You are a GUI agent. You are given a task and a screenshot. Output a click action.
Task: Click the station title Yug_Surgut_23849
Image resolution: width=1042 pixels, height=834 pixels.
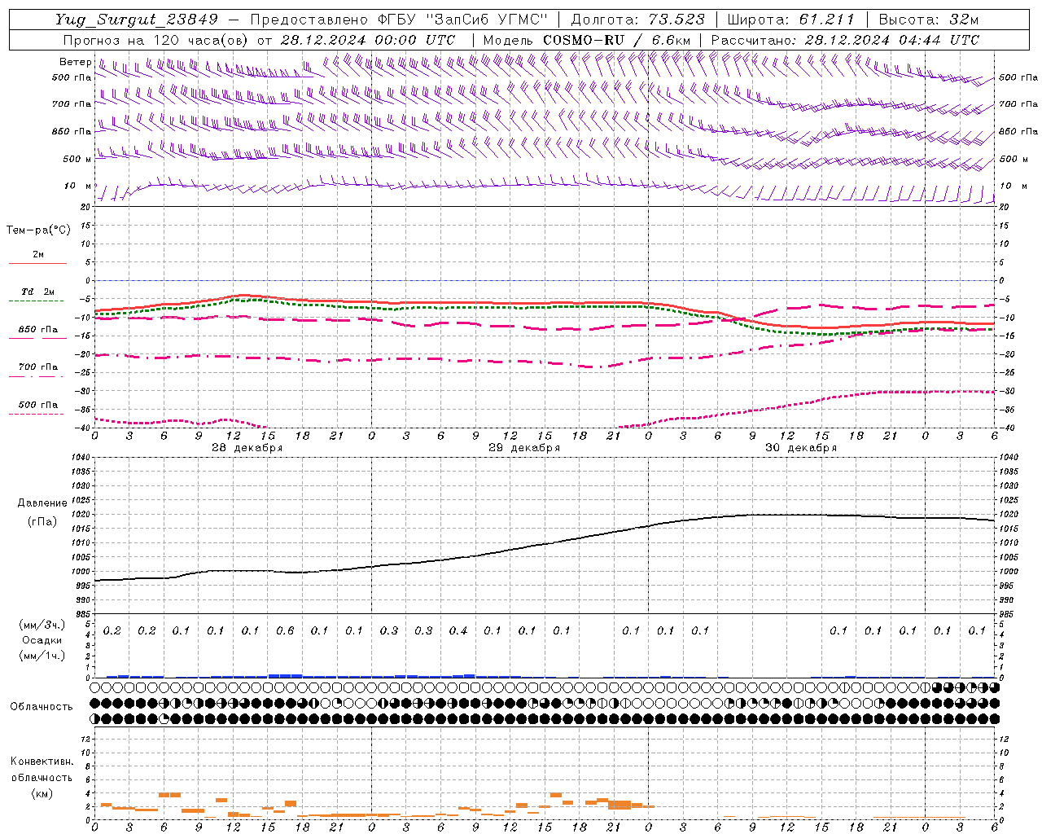[137, 20]
